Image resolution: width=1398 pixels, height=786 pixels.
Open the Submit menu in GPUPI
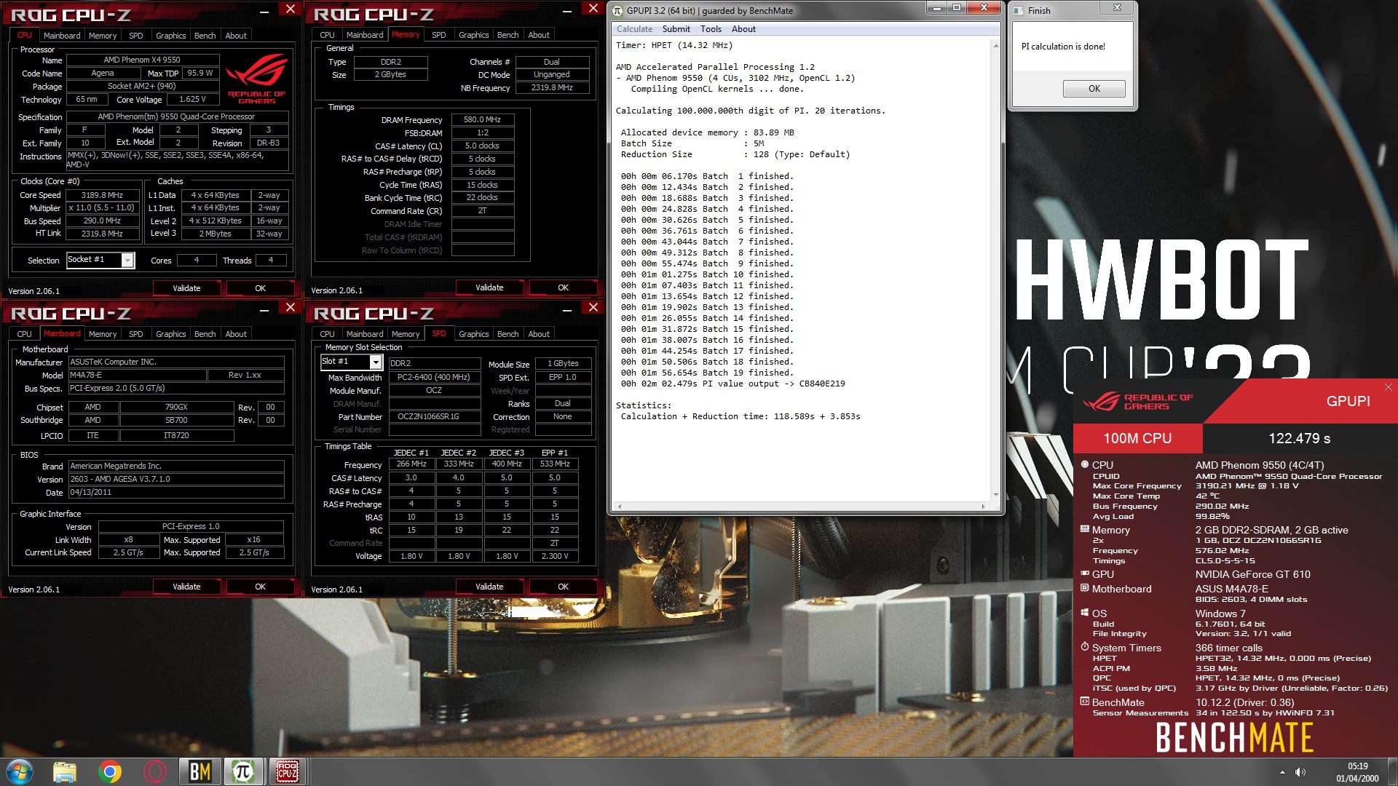pyautogui.click(x=676, y=29)
